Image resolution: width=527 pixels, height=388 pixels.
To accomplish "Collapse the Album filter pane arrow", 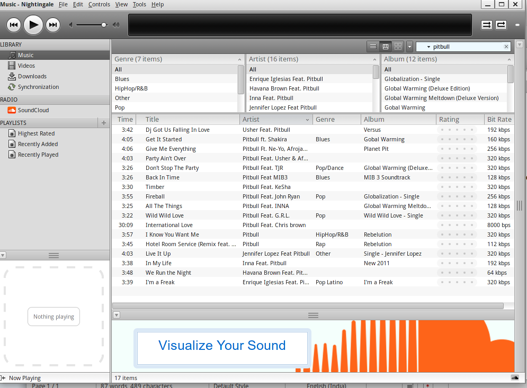I will point(509,59).
